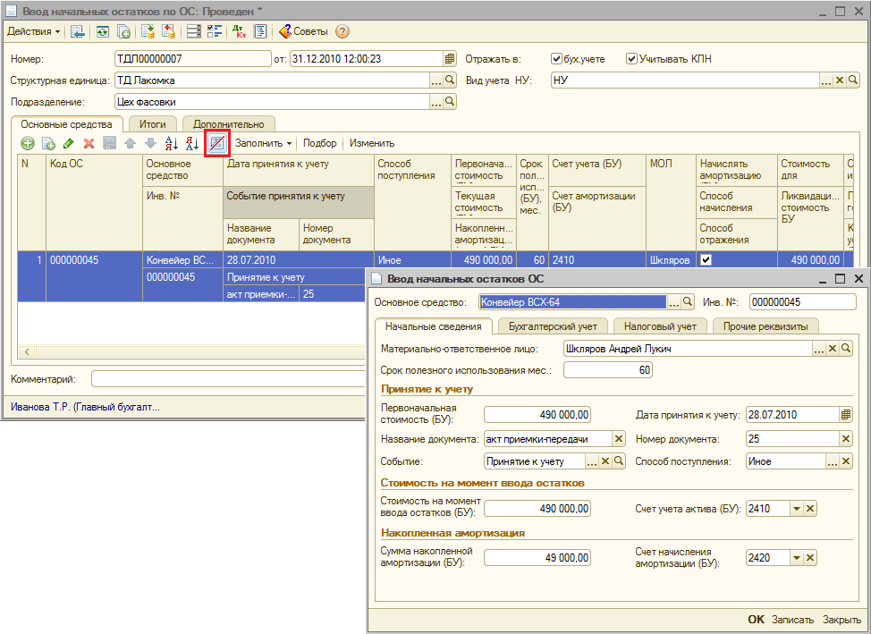Click the Подбор button
The width and height of the screenshot is (871, 634).
coord(319,143)
